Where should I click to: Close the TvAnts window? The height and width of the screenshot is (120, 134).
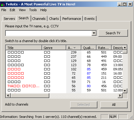[130, 4]
